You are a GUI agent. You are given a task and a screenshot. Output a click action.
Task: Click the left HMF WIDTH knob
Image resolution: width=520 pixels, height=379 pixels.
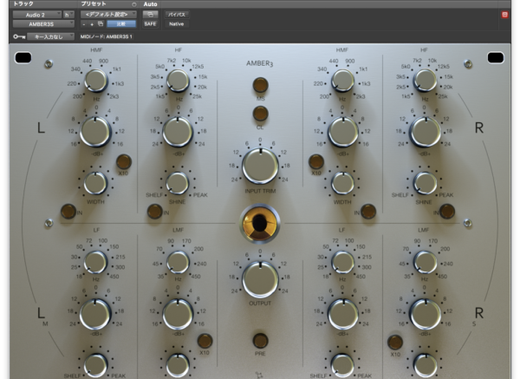point(95,183)
